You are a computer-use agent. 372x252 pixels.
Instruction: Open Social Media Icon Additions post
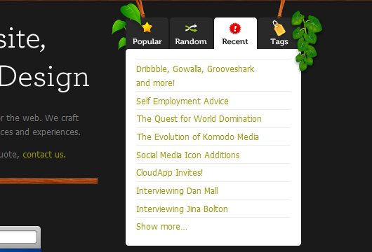(x=187, y=155)
